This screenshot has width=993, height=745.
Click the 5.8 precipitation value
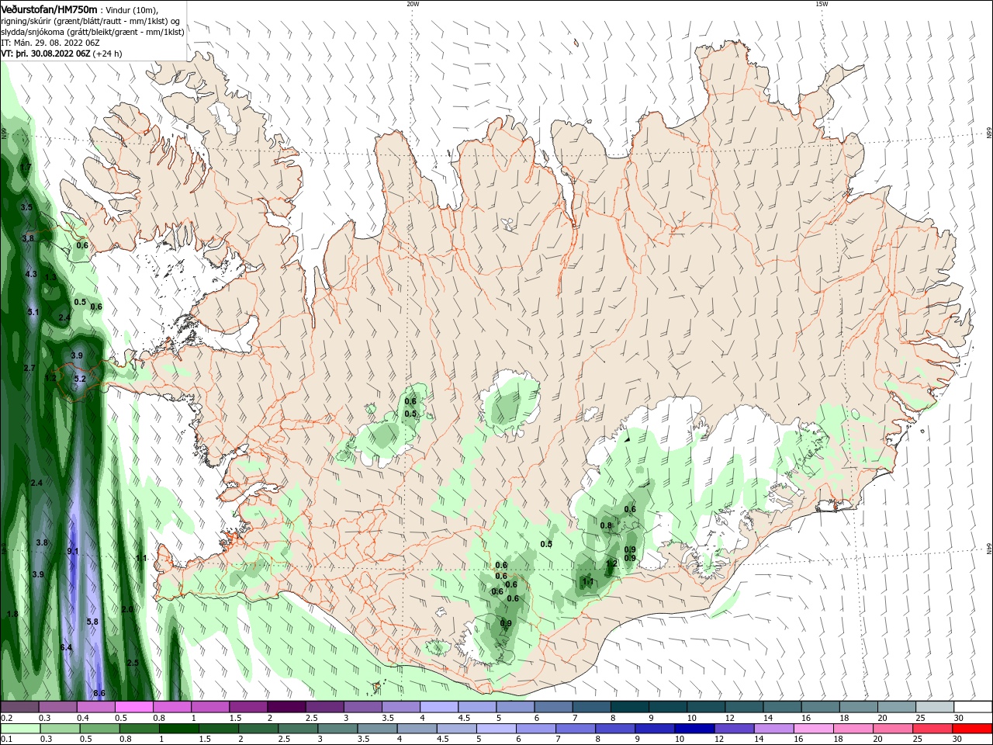(x=92, y=622)
